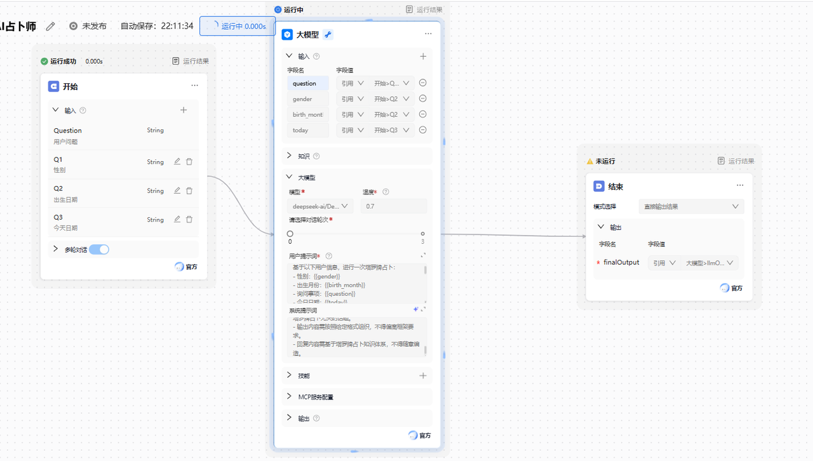The image size is (813, 461).
Task: Delete the Q2 出生日期 field
Action: pyautogui.click(x=189, y=190)
